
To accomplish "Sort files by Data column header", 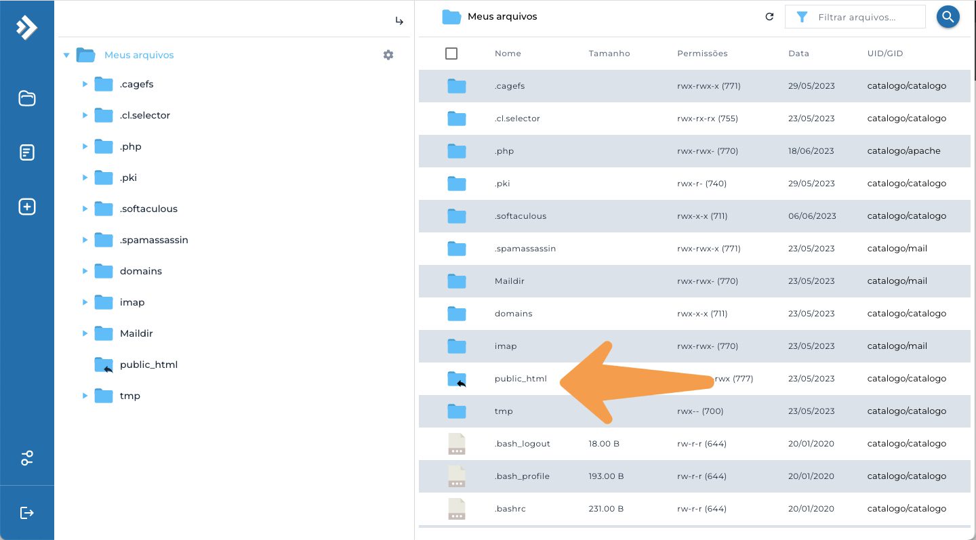I will click(798, 54).
